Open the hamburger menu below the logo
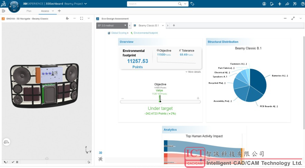Screen dimensions: 305x168 click(x=3, y=11)
